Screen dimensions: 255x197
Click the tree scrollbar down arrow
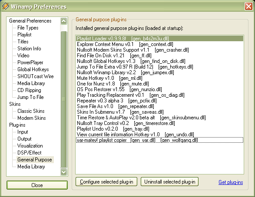(x=63, y=172)
